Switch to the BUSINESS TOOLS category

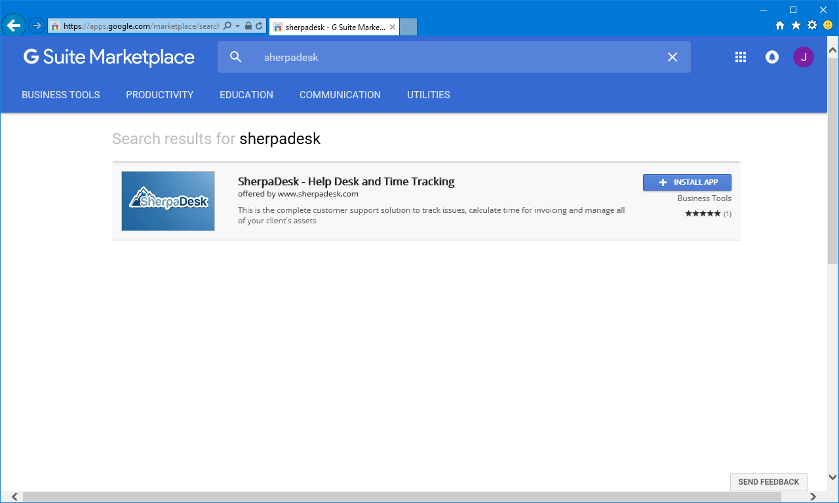click(60, 94)
